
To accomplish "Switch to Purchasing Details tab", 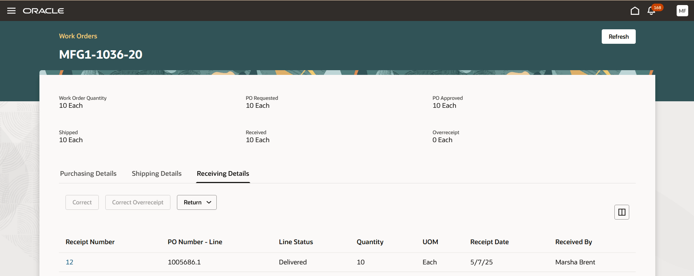I will pyautogui.click(x=88, y=174).
